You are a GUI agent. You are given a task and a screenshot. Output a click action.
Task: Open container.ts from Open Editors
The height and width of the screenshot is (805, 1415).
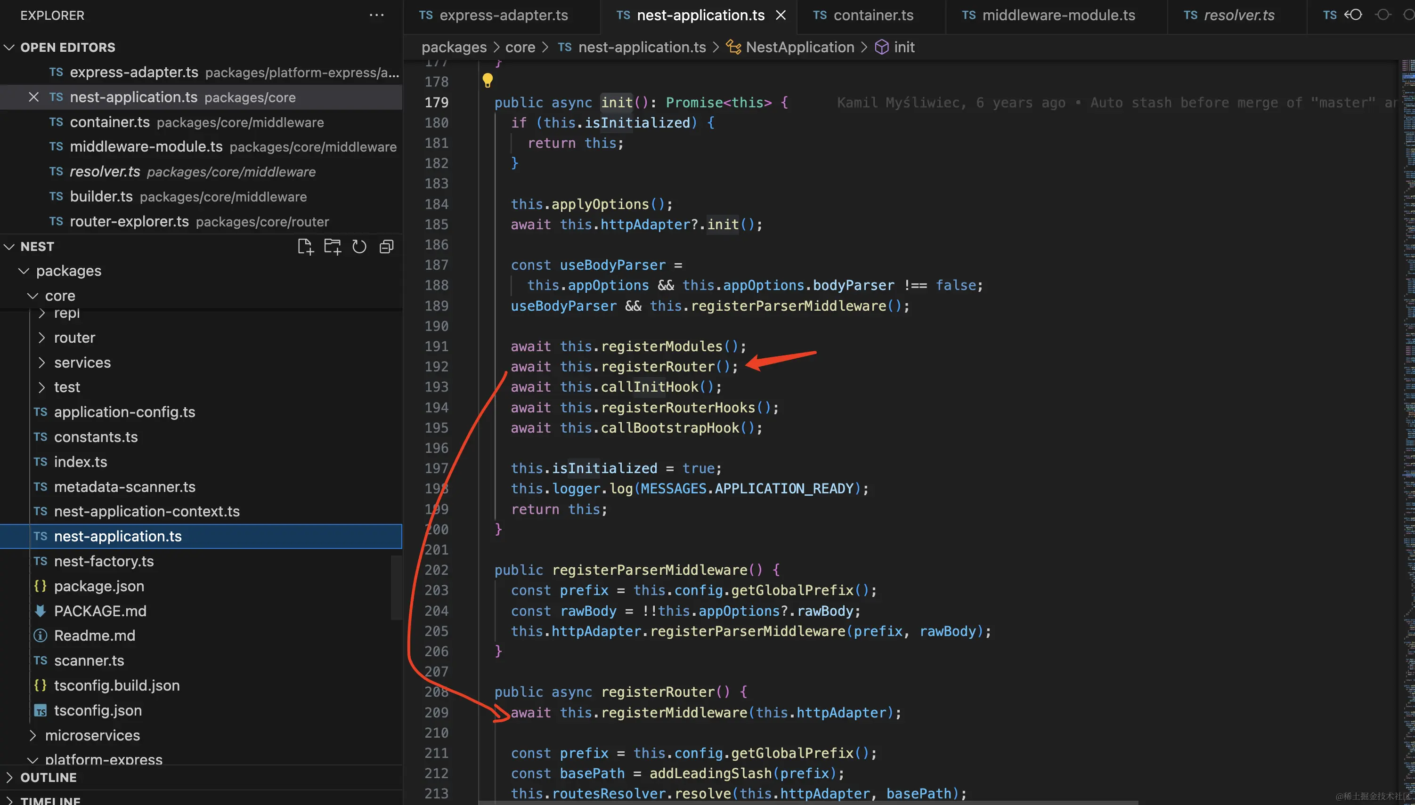coord(201,122)
